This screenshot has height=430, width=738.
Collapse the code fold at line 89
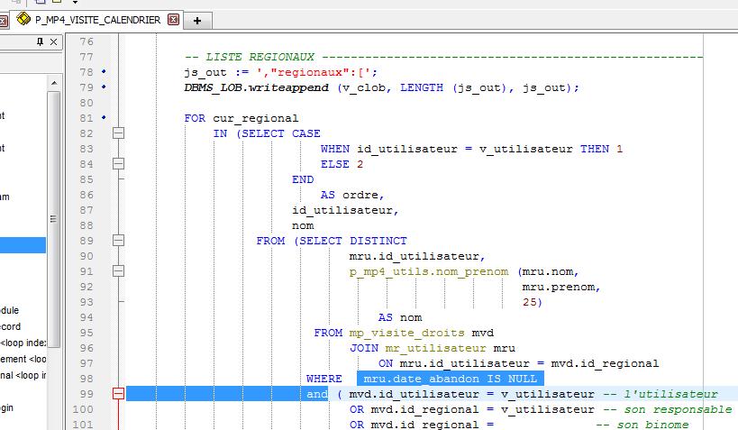[118, 241]
